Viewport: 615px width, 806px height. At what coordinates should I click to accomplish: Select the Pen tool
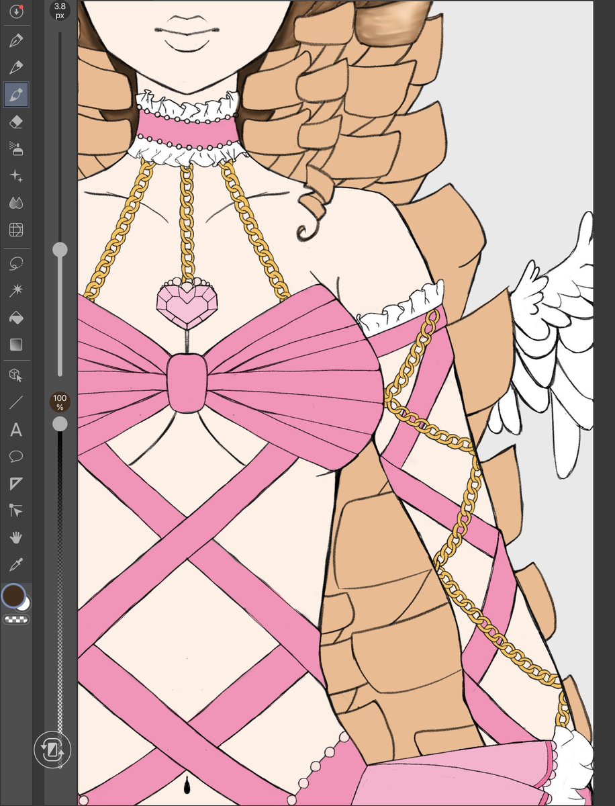tap(16, 40)
